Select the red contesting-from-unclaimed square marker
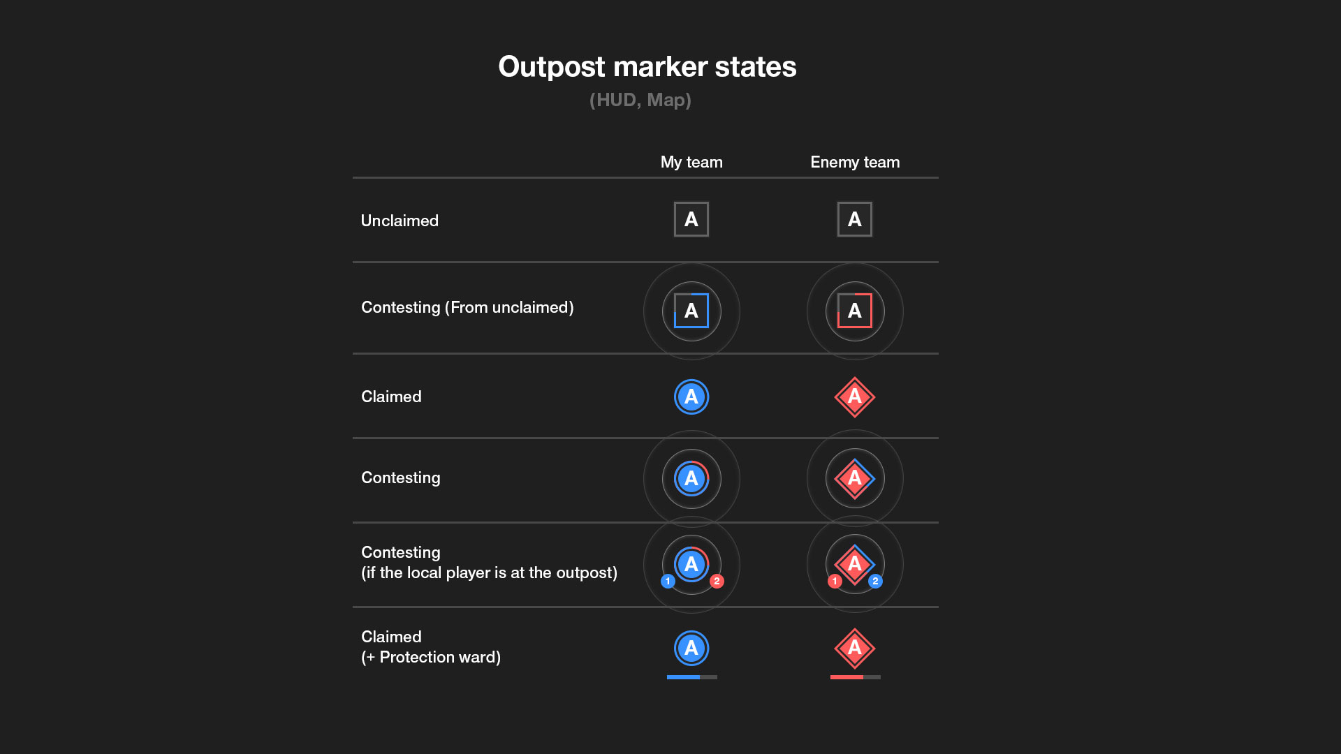The width and height of the screenshot is (1341, 754). (854, 311)
